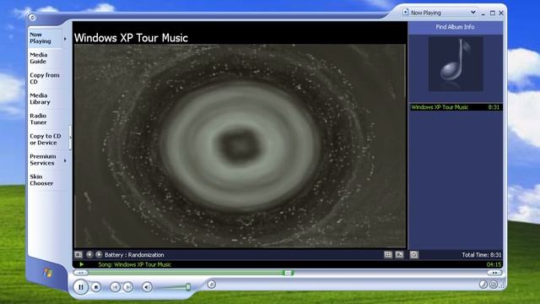The height and width of the screenshot is (304, 540).
Task: Open the Skin Chooser tab
Action: [x=45, y=180]
